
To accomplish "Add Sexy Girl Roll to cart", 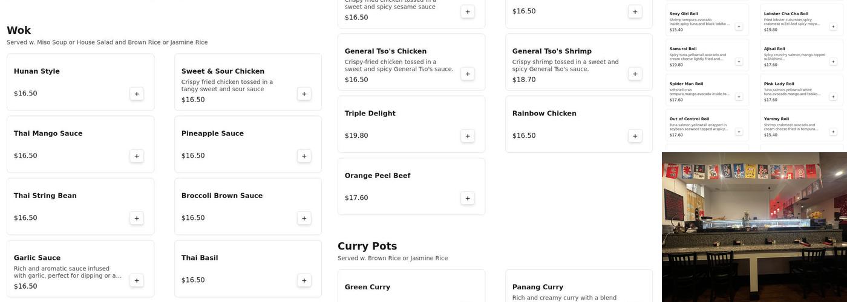I will [739, 27].
